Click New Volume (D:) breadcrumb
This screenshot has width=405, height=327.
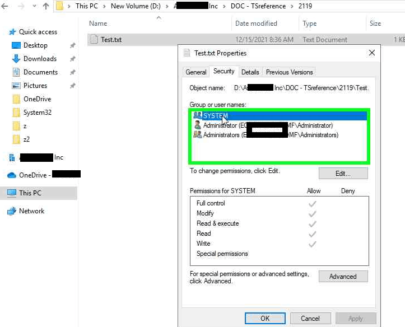click(x=136, y=6)
